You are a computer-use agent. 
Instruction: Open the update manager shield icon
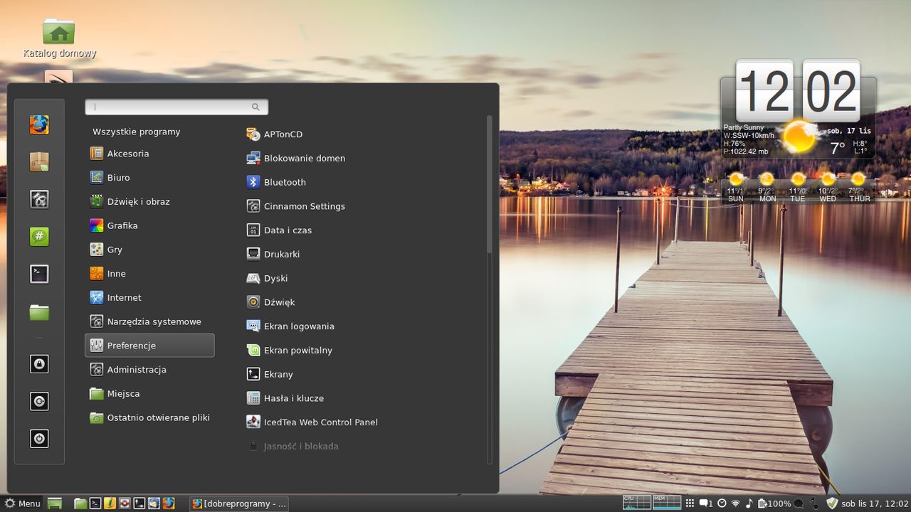pyautogui.click(x=831, y=503)
